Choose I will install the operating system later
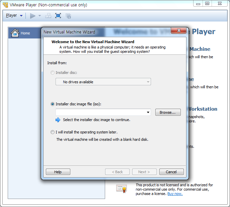 point(52,132)
